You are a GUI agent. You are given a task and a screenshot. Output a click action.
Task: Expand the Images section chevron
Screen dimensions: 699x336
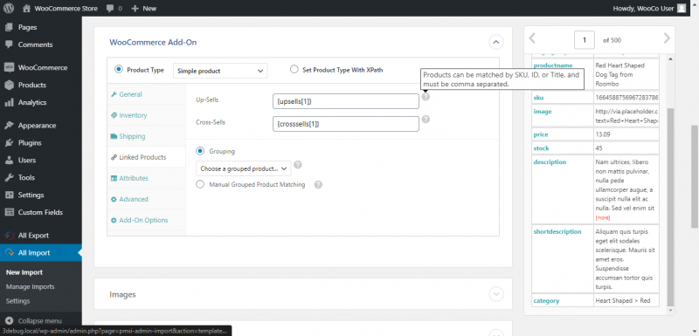(496, 294)
